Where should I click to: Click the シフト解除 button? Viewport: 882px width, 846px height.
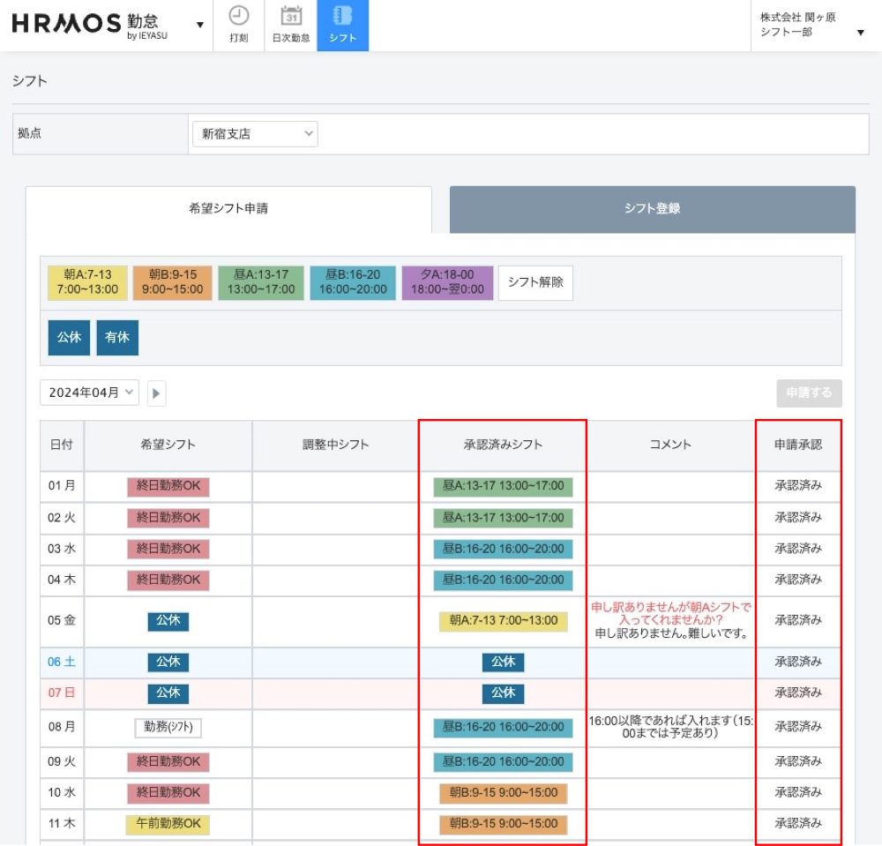tap(535, 283)
